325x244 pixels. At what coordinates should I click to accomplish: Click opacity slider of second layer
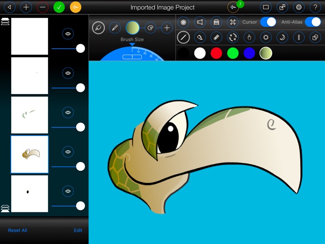click(68, 88)
